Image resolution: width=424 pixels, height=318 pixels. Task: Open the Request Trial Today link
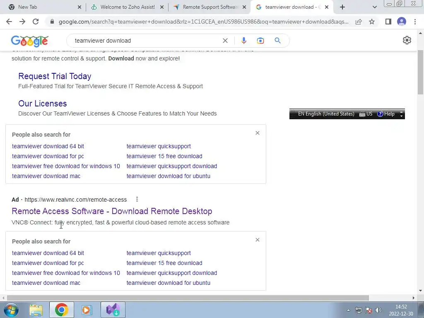tap(55, 76)
